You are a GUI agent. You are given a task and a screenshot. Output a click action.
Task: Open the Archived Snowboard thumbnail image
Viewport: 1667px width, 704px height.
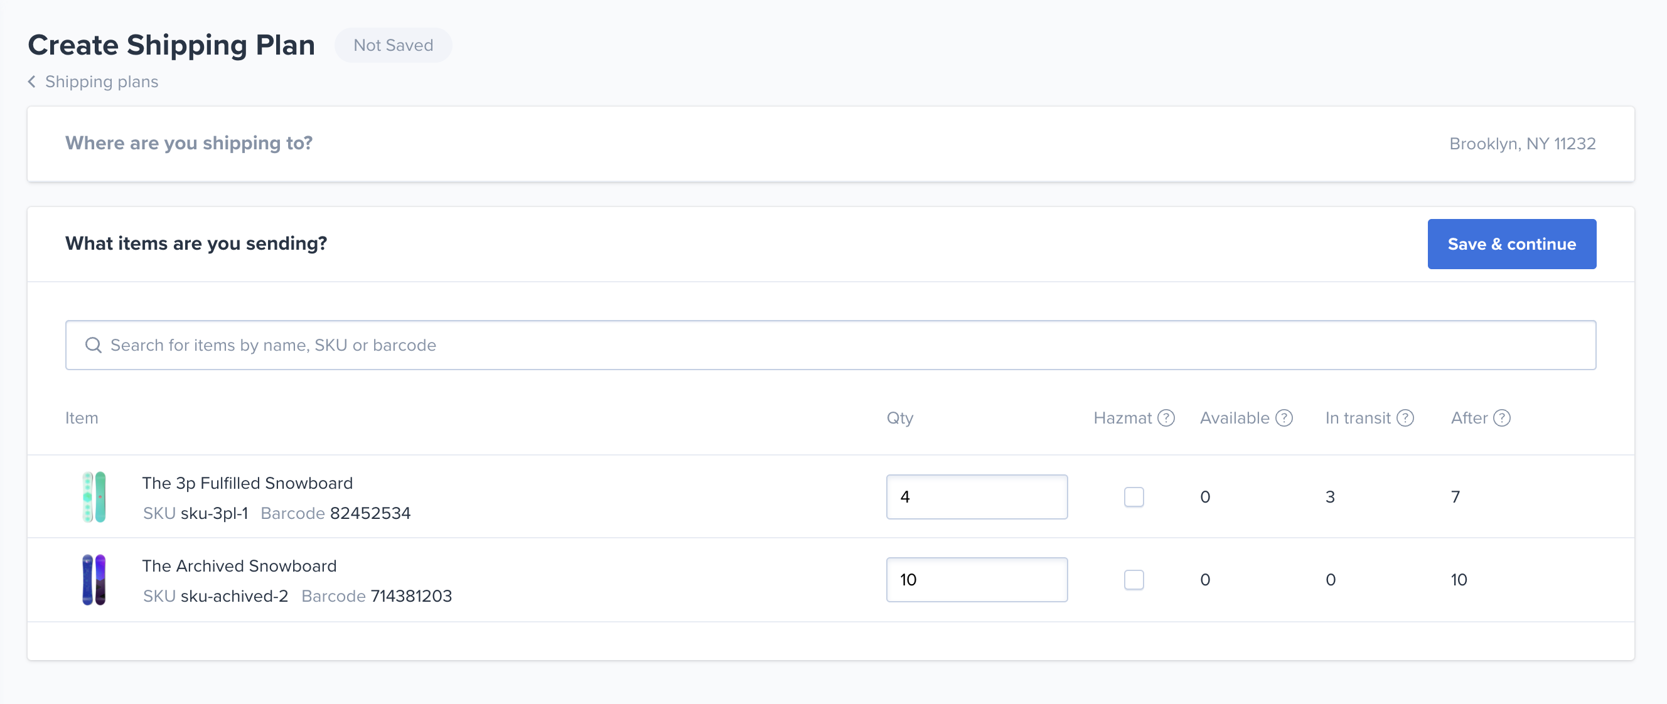pos(95,580)
